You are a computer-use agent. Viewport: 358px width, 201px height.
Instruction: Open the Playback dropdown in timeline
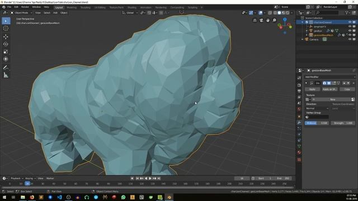(x=17, y=179)
